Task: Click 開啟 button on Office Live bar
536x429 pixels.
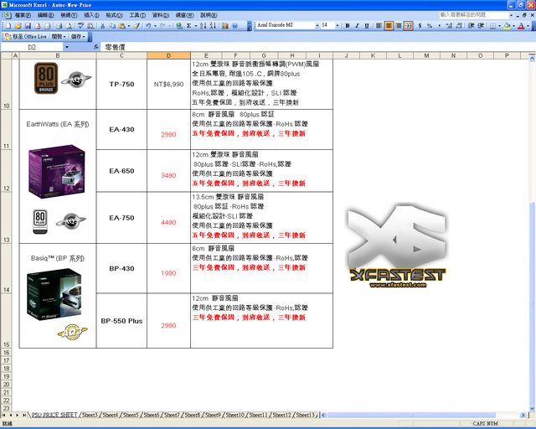Action: [x=59, y=37]
